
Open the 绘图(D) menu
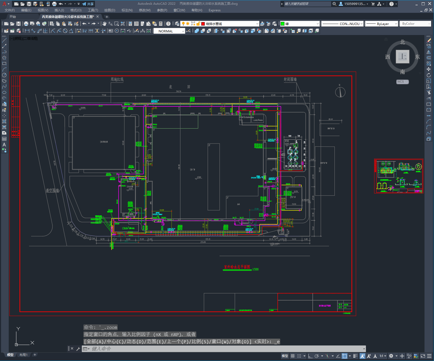tap(109, 10)
